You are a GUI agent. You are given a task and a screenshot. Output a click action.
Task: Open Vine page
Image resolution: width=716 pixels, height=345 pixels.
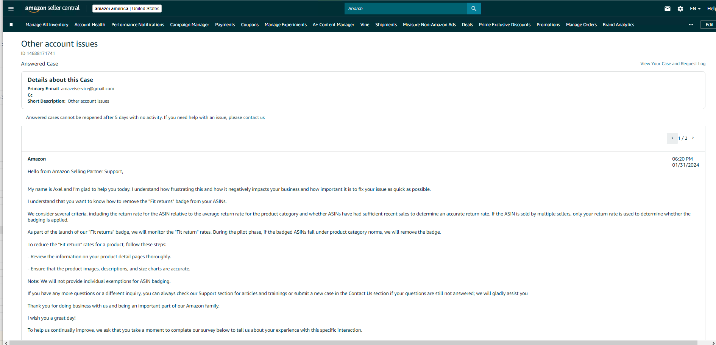[365, 25]
